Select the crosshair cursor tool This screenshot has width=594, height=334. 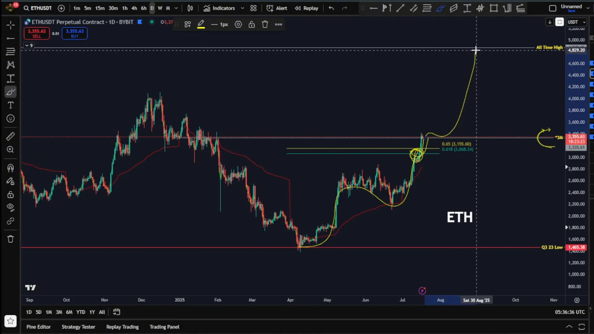[x=11, y=25]
